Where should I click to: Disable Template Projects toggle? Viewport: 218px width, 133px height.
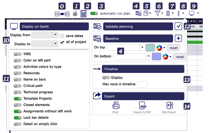pyautogui.click(x=18, y=99)
